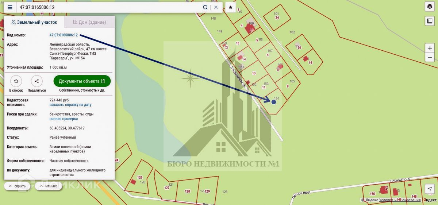Select the blue marker on plot 154

[x=274, y=102]
